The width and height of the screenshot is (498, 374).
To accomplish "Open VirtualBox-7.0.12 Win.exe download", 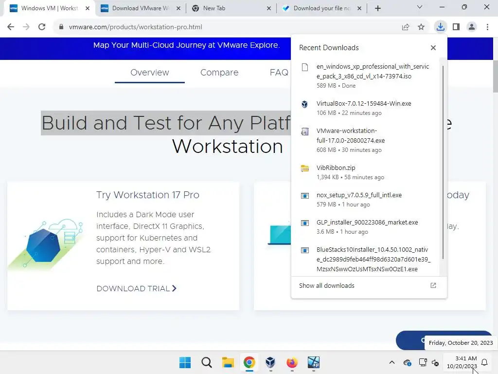I will click(367, 108).
